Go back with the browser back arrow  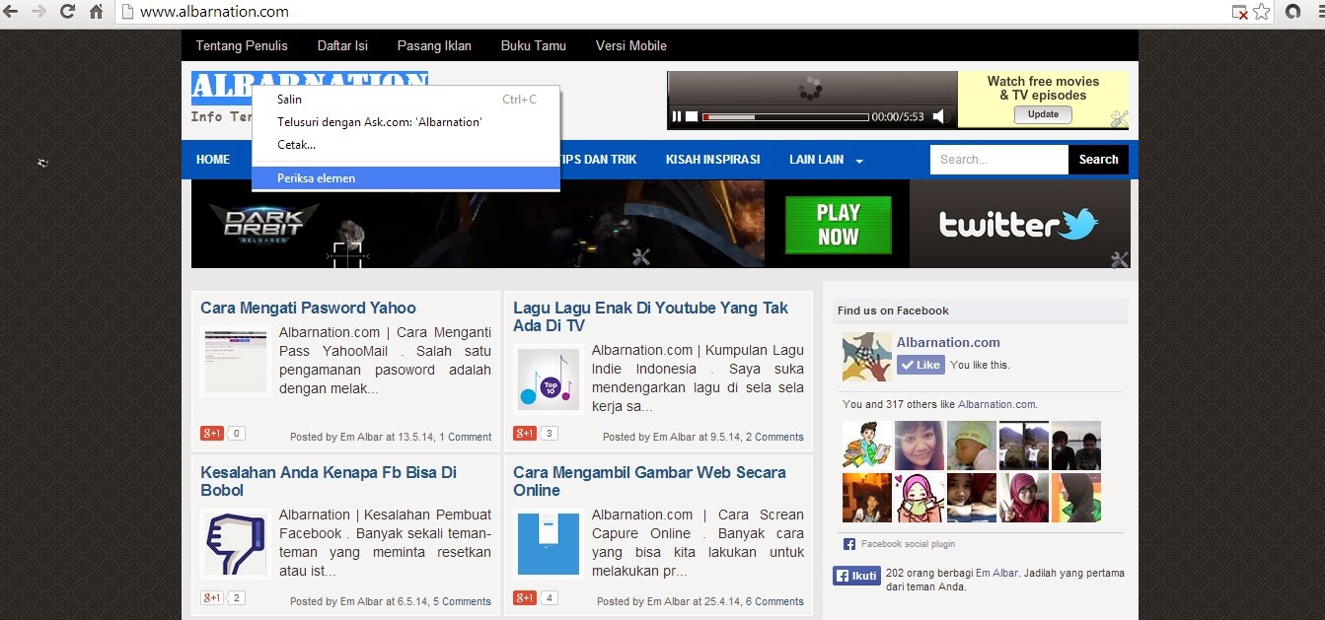click(x=11, y=12)
